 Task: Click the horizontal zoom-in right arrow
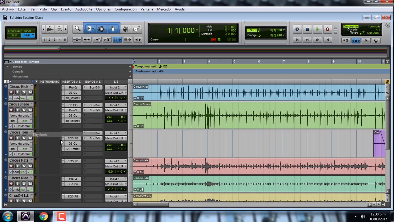coord(65,29)
